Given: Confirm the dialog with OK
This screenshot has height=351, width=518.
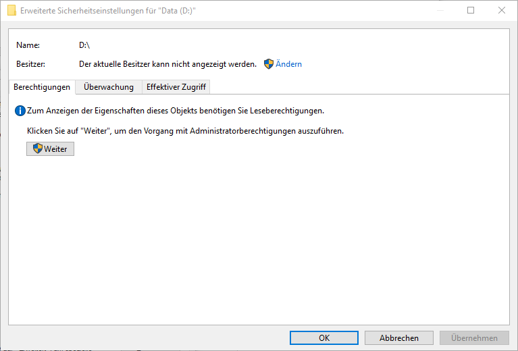Looking at the screenshot, I should tap(324, 337).
